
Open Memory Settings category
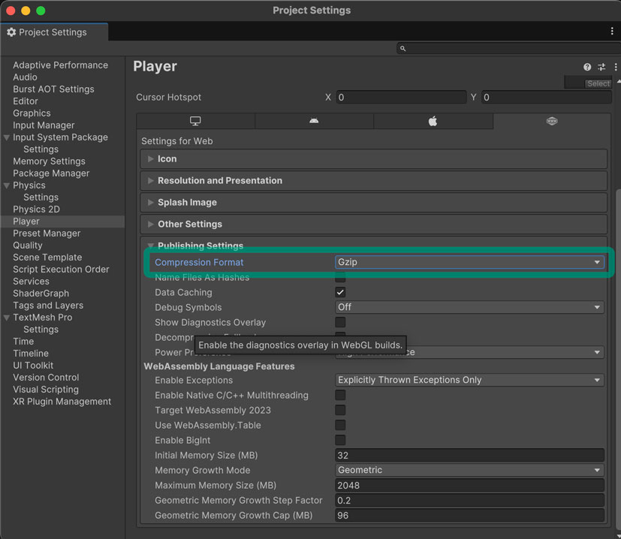[x=49, y=161]
